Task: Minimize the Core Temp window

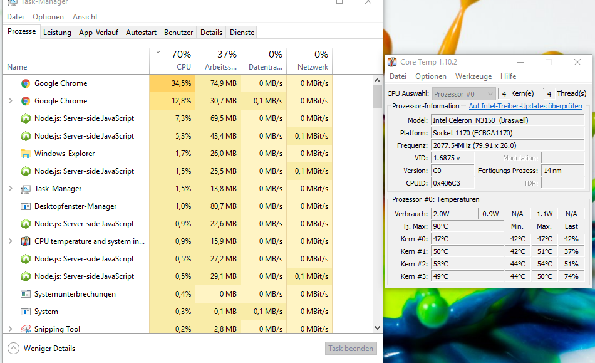Action: click(520, 62)
